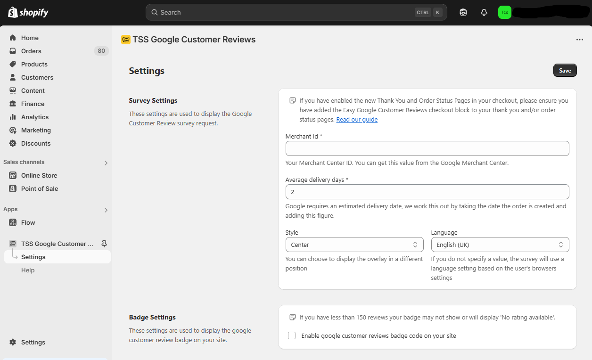Open the Language dropdown
Screen dimensions: 592x360
[x=500, y=245]
